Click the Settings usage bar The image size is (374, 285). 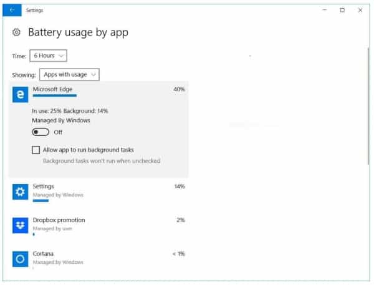click(41, 201)
